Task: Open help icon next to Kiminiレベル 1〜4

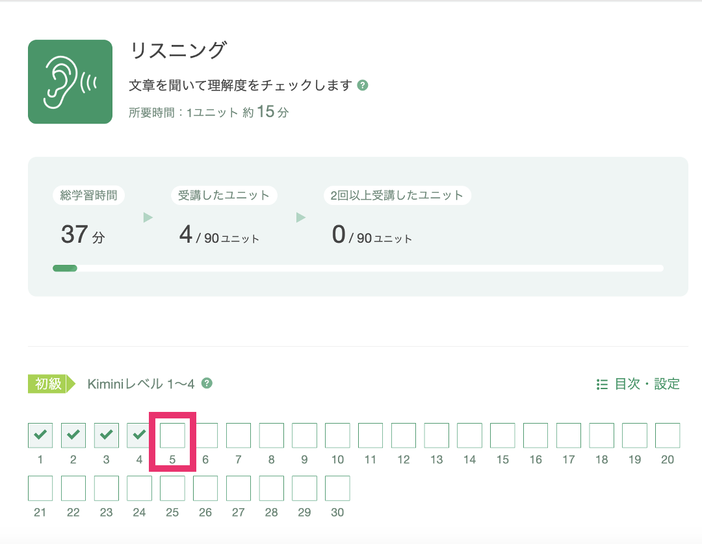Action: pyautogui.click(x=207, y=383)
